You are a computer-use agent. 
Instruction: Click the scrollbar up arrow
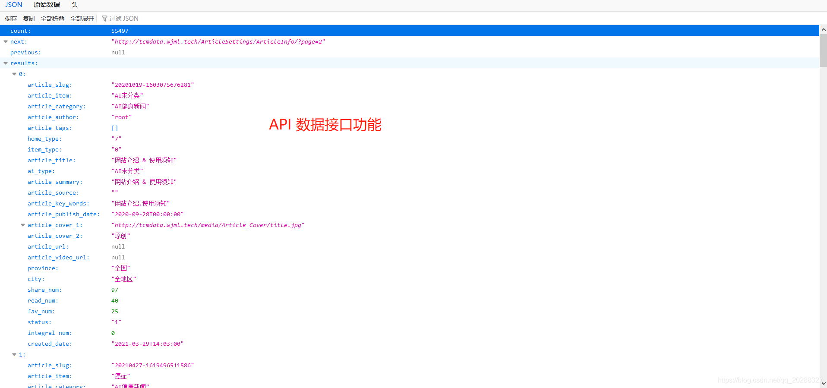tap(823, 30)
